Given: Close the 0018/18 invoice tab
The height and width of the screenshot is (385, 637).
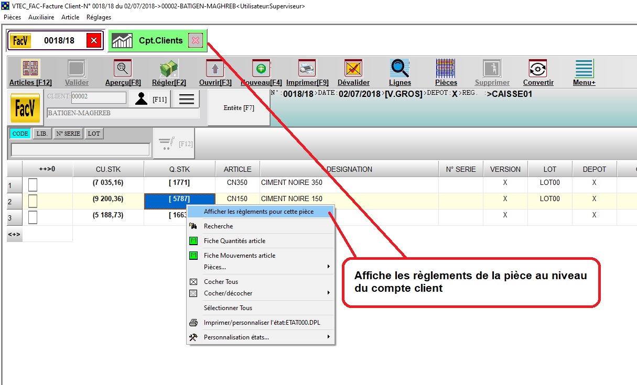Looking at the screenshot, I should coord(94,41).
